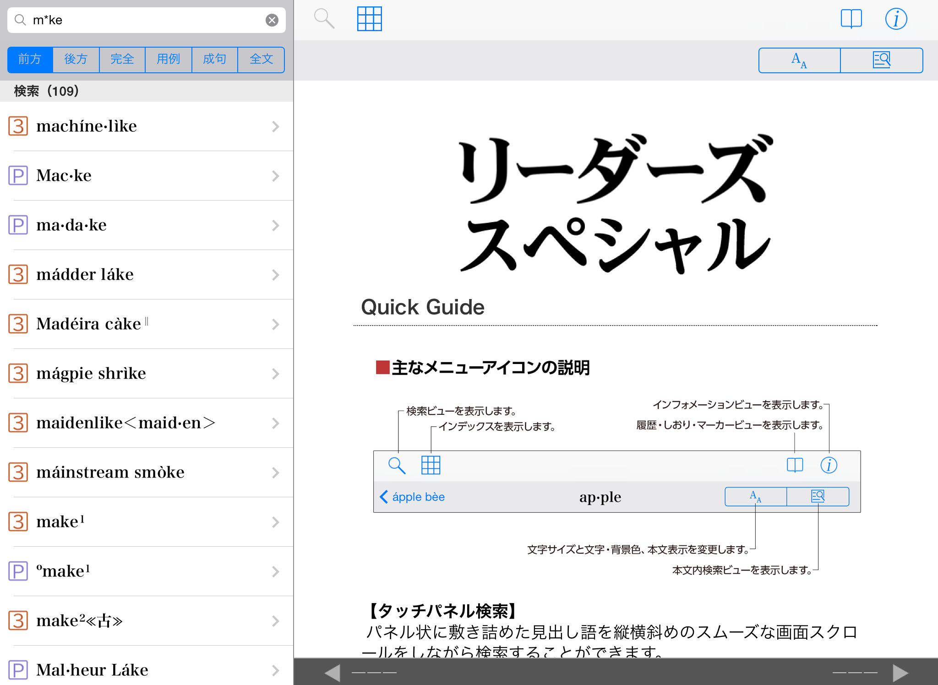Go to previous page arrow
This screenshot has width=938, height=685.
333,673
